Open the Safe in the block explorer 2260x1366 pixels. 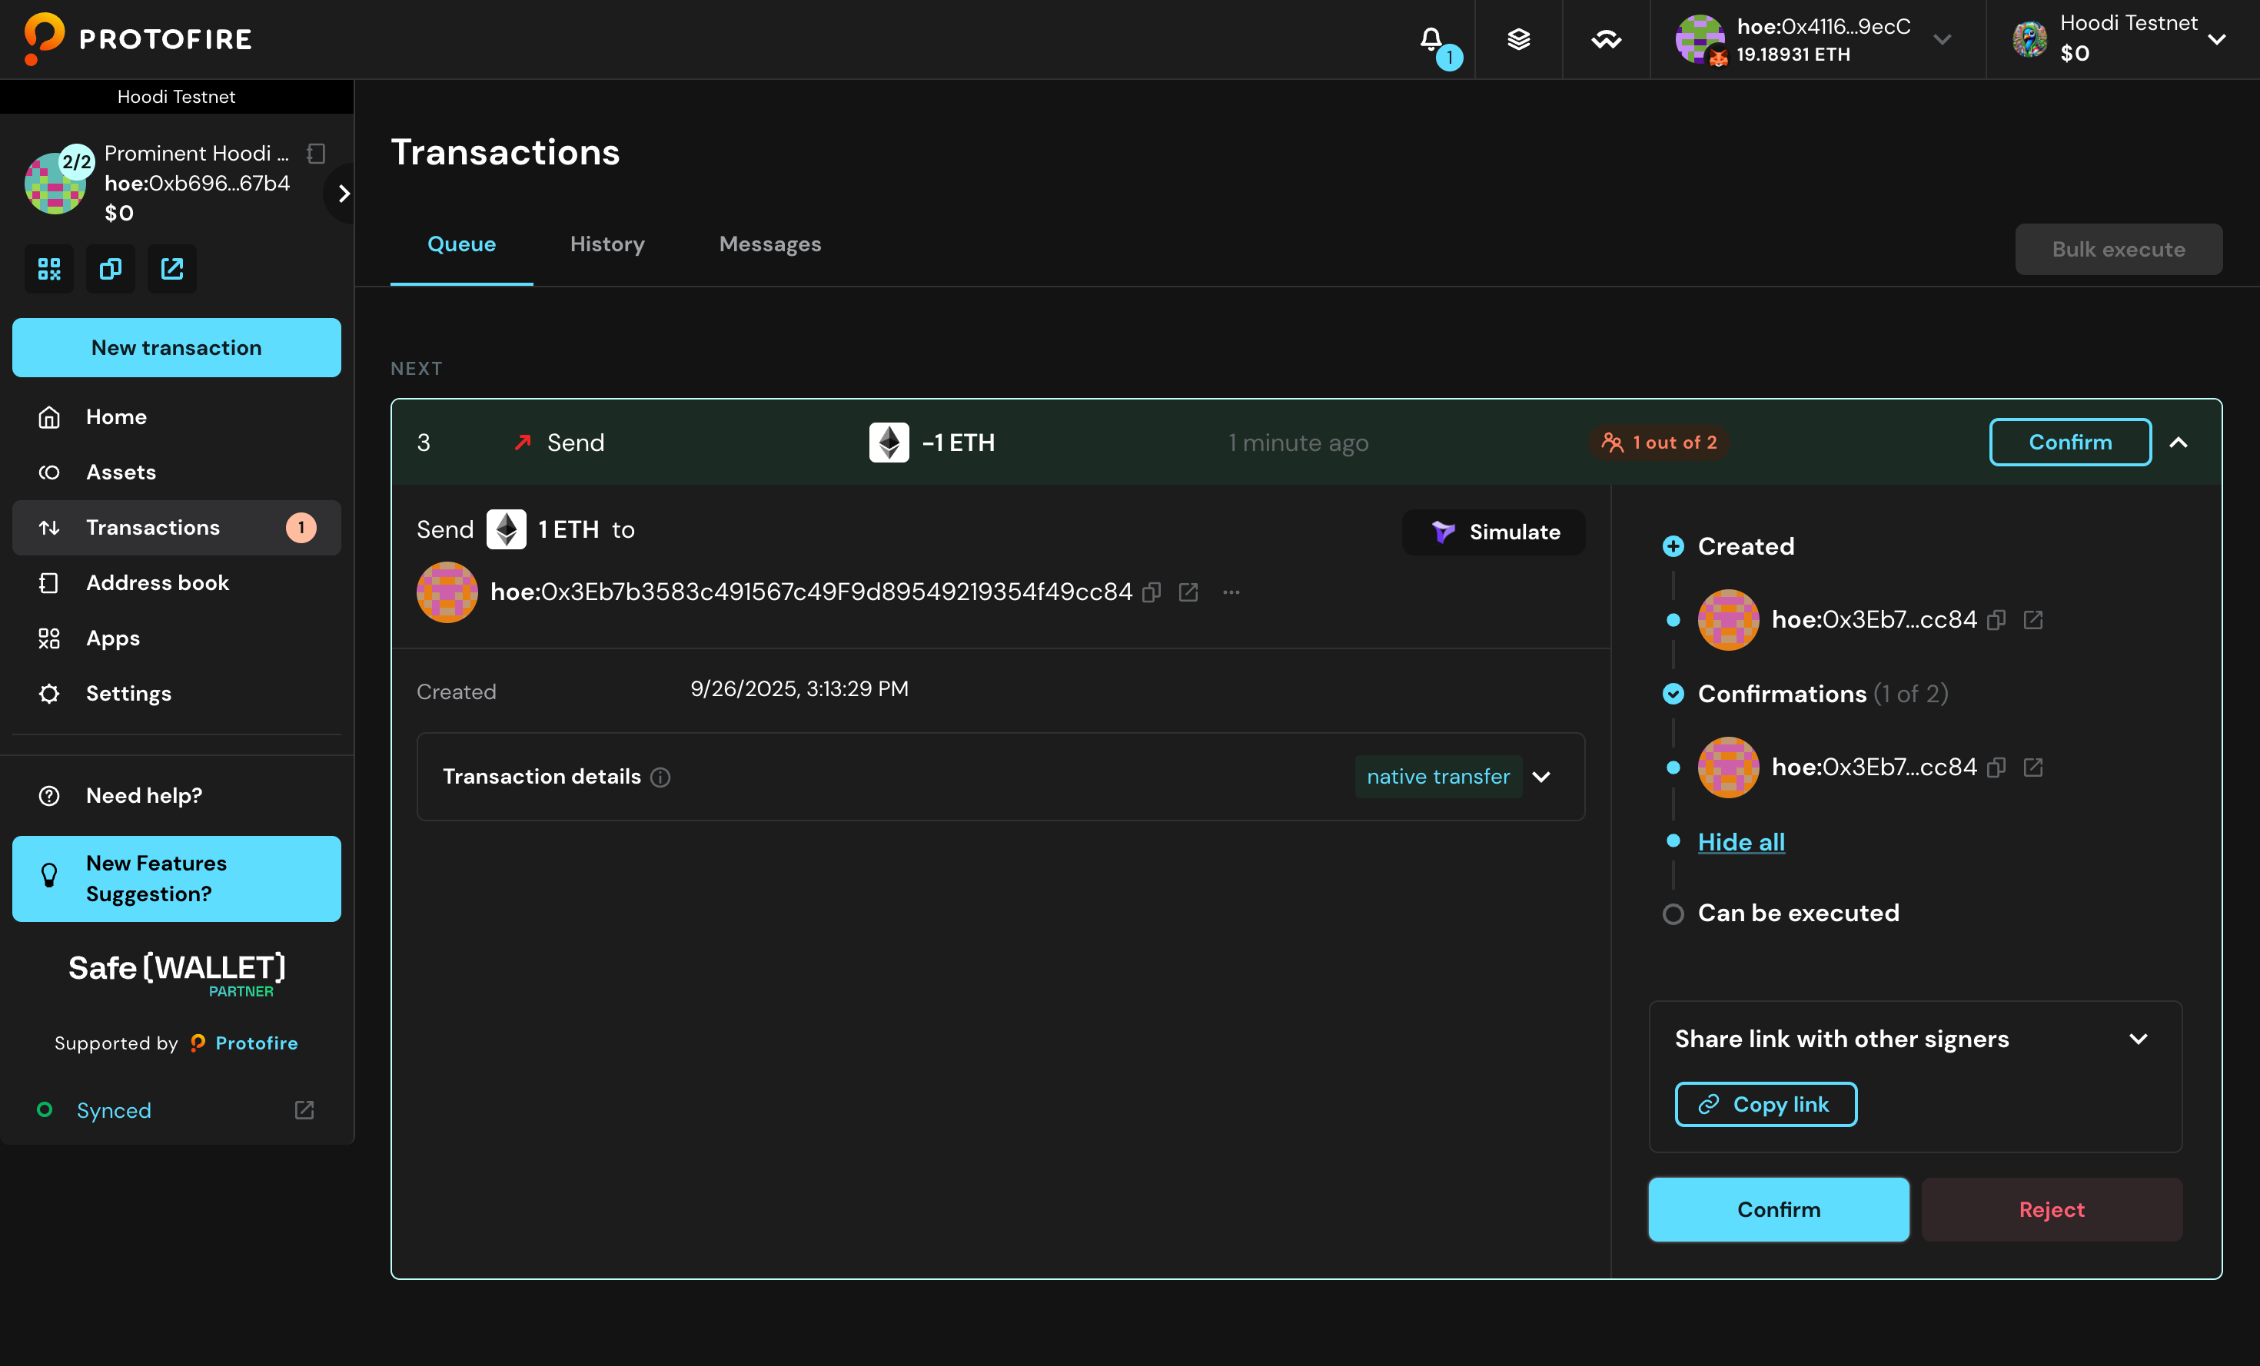tap(171, 269)
